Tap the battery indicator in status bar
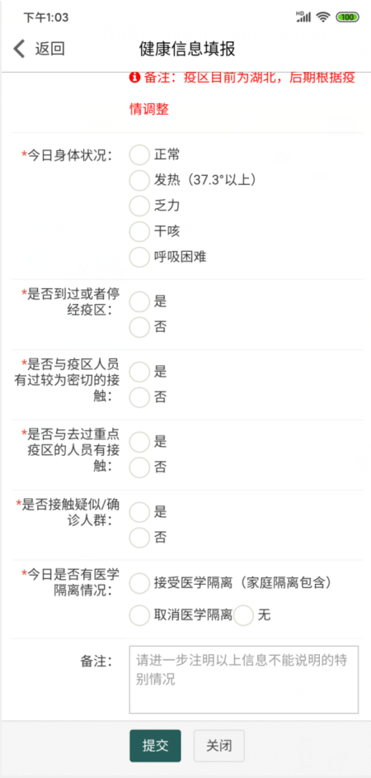Screen dimensions: 371x778 [347, 17]
